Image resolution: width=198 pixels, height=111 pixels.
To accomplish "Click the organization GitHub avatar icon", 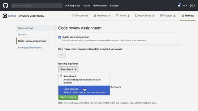I will (x=5, y=16).
